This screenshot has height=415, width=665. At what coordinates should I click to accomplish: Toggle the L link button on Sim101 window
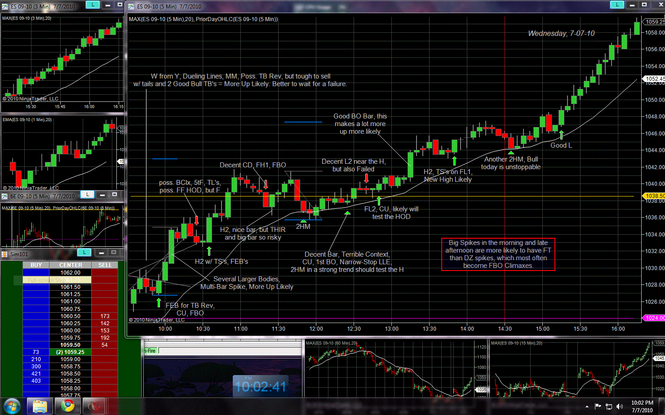coord(84,253)
